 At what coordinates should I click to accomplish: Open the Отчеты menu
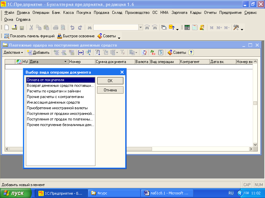pyautogui.click(x=210, y=13)
